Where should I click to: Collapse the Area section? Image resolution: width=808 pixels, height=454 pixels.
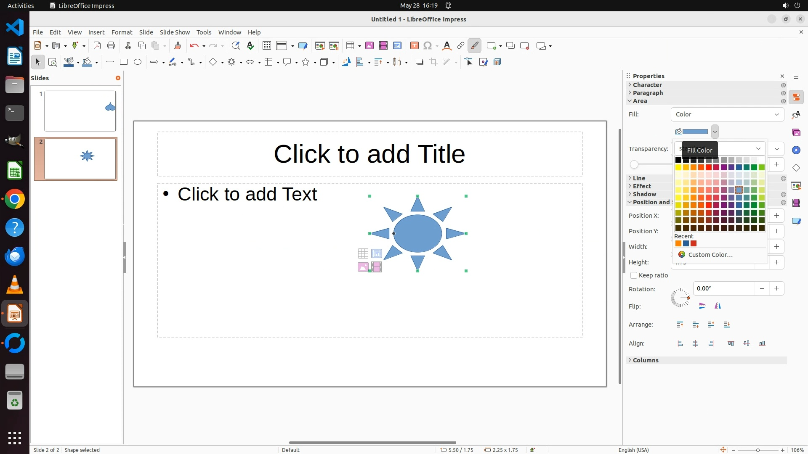[639, 101]
